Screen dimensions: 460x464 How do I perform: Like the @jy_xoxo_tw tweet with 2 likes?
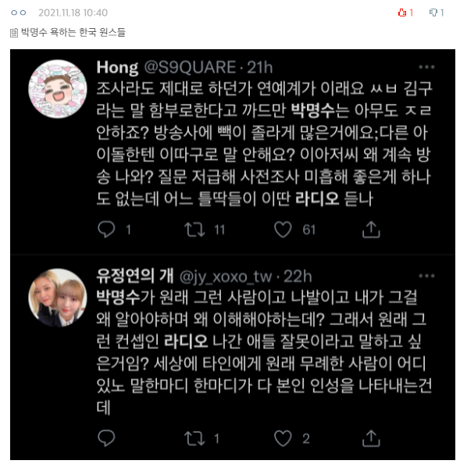tap(283, 438)
